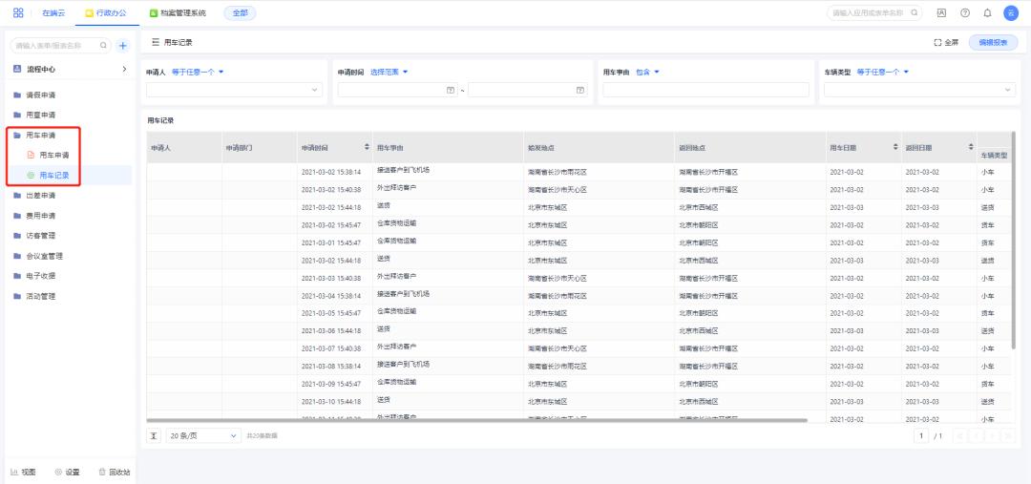Toggle the hamburger icon beside 用车记录 title
The image size is (1031, 484).
(156, 42)
